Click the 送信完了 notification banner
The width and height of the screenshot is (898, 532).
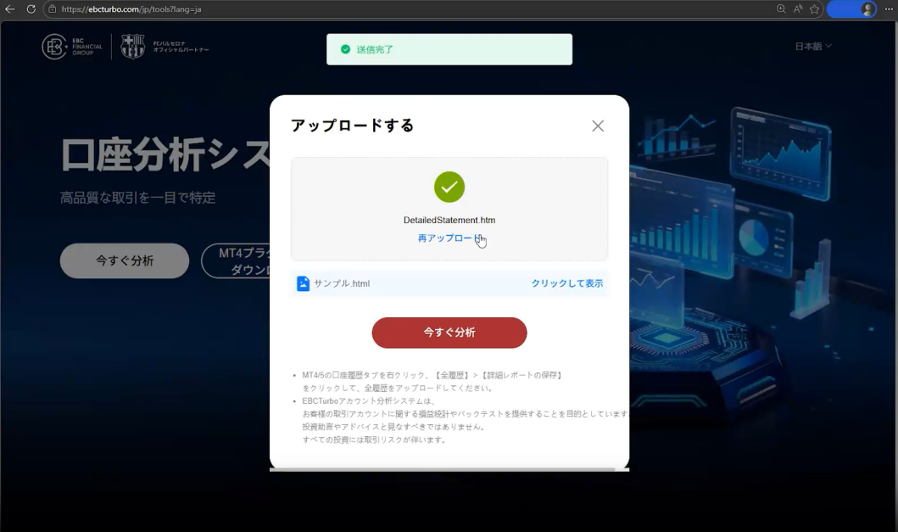449,49
